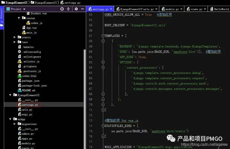Expand the migrations folder
Viewport: 230px width, 149px height.
(14, 124)
